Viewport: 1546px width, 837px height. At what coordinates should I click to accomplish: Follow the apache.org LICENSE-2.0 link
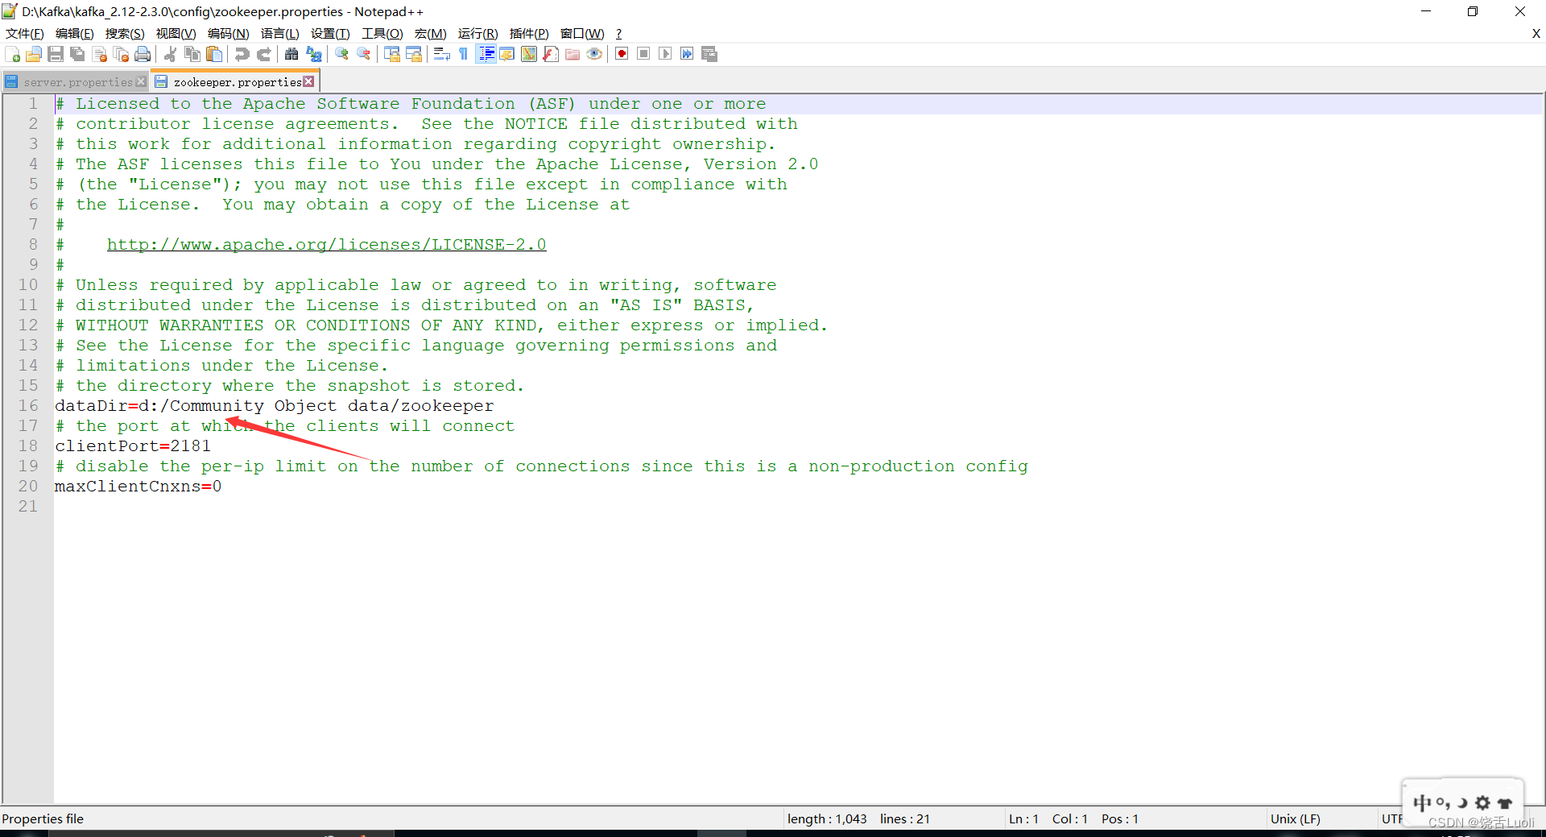[x=327, y=244]
